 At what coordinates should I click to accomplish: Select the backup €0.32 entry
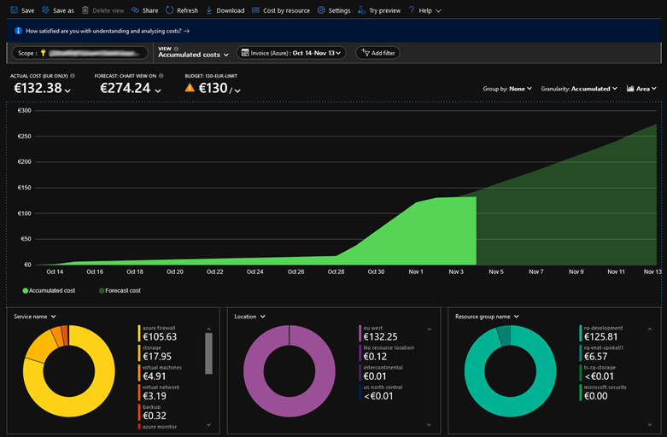[152, 412]
